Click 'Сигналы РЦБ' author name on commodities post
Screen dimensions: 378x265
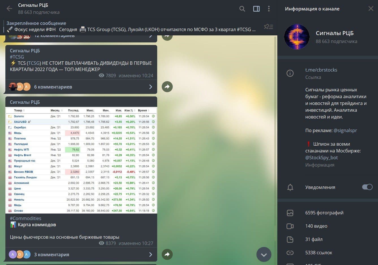25,102
